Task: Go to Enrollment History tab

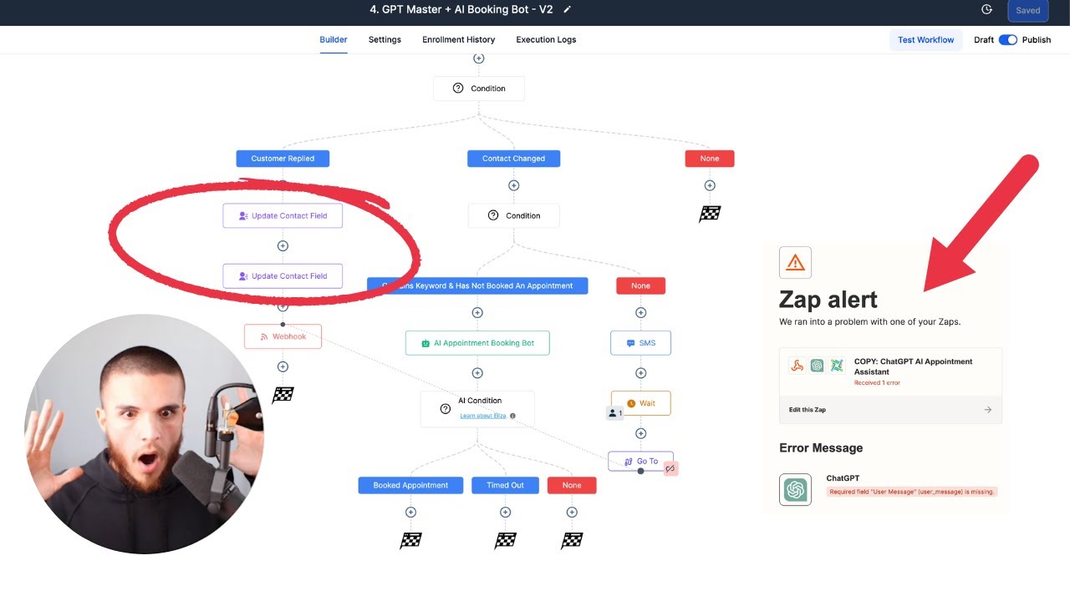Action: point(458,39)
